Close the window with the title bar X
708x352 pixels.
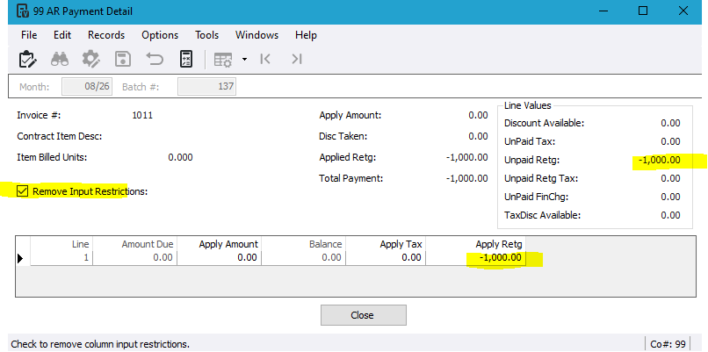pyautogui.click(x=683, y=11)
